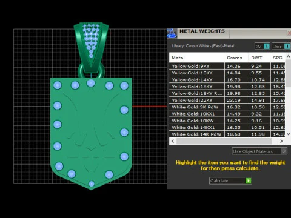Click the 11.98 DWT value
This screenshot has height=218, width=291.
pyautogui.click(x=258, y=134)
